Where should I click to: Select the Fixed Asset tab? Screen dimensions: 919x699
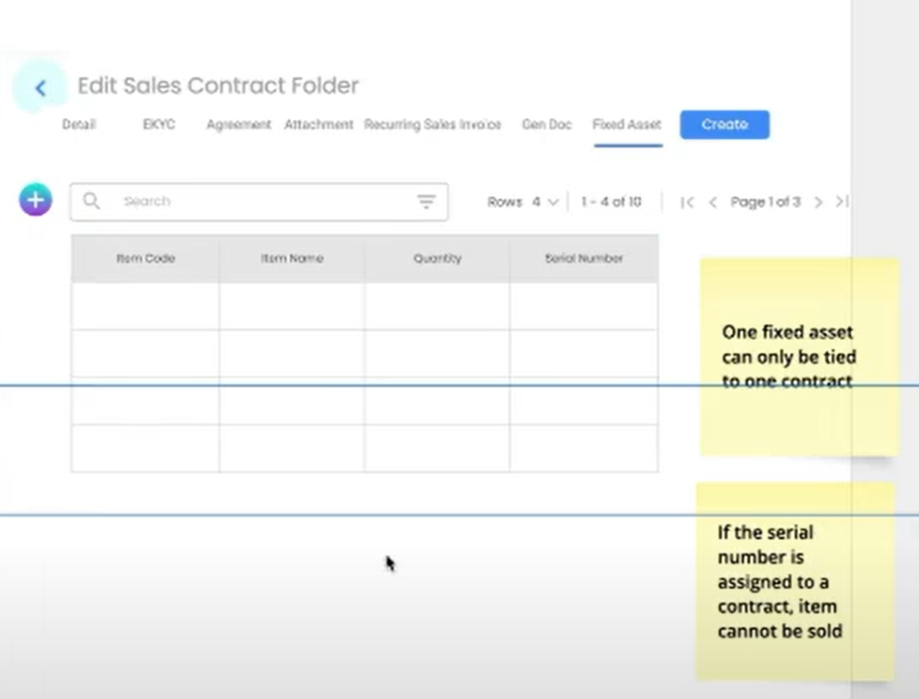point(627,125)
